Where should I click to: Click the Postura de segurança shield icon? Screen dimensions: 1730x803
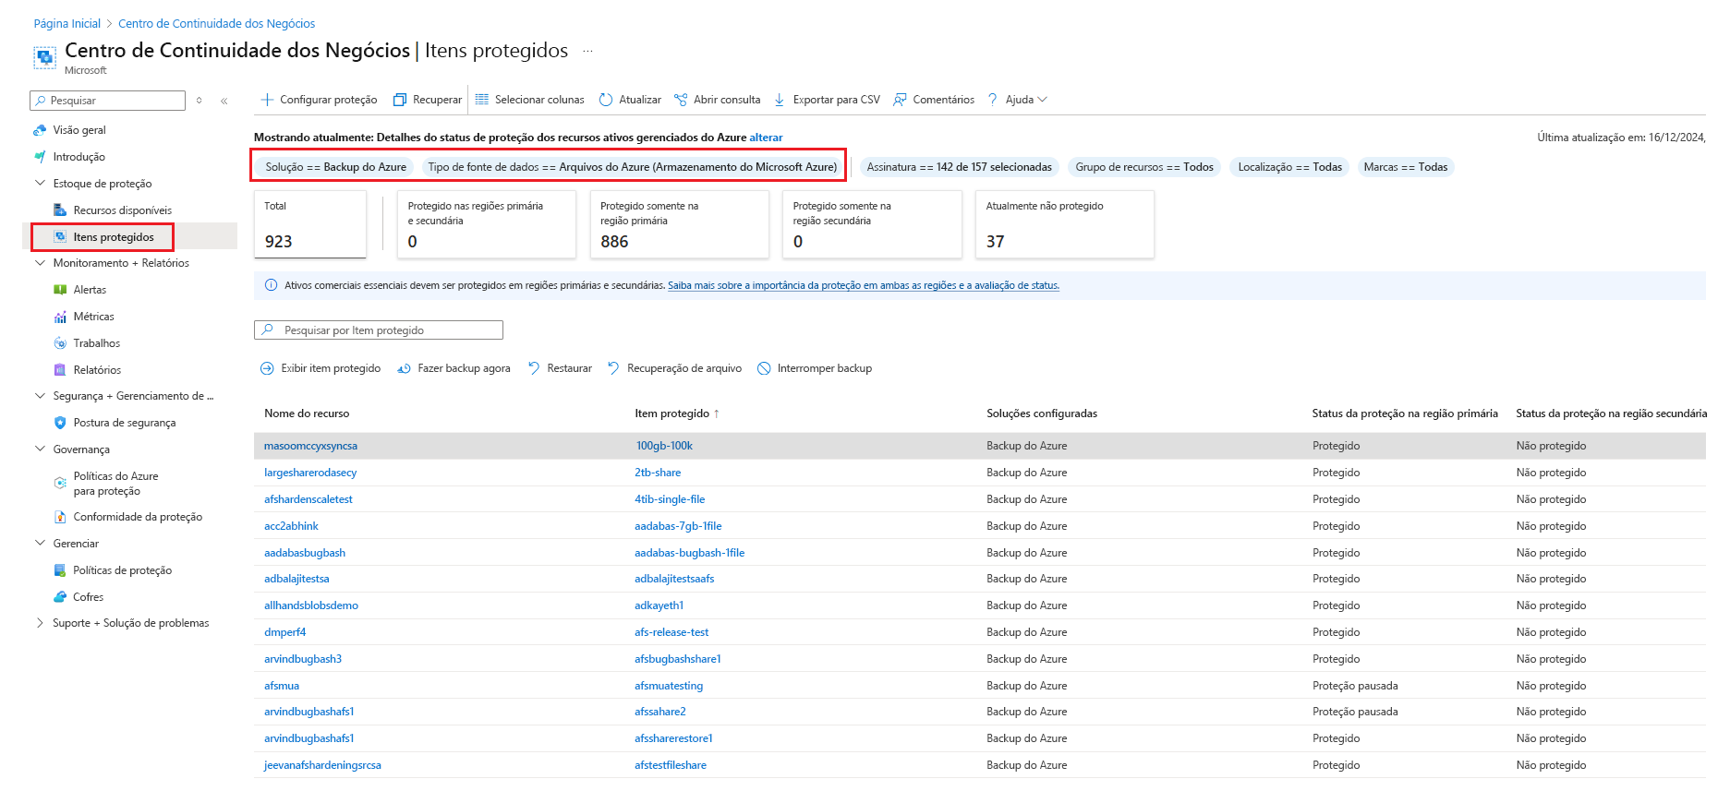coord(60,423)
